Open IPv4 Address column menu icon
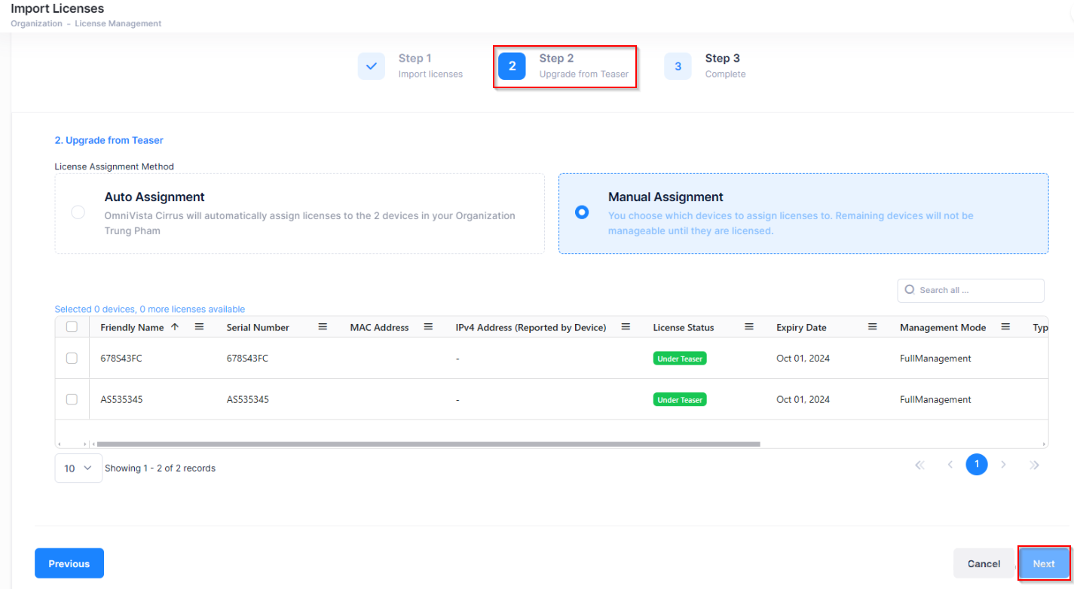 point(625,327)
